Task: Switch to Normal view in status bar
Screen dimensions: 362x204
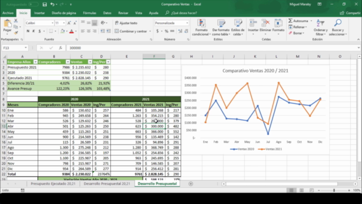Action: point(291,190)
